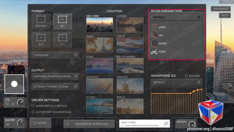Select the New York location thumbnail
Image resolution: width=234 pixels, height=132 pixels.
tap(100, 25)
